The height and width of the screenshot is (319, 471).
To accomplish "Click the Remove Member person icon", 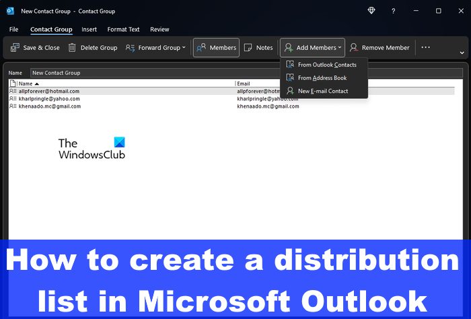I will [x=354, y=48].
